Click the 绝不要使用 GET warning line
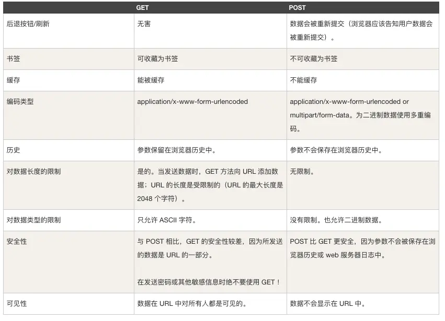445x321 pixels. tap(209, 282)
